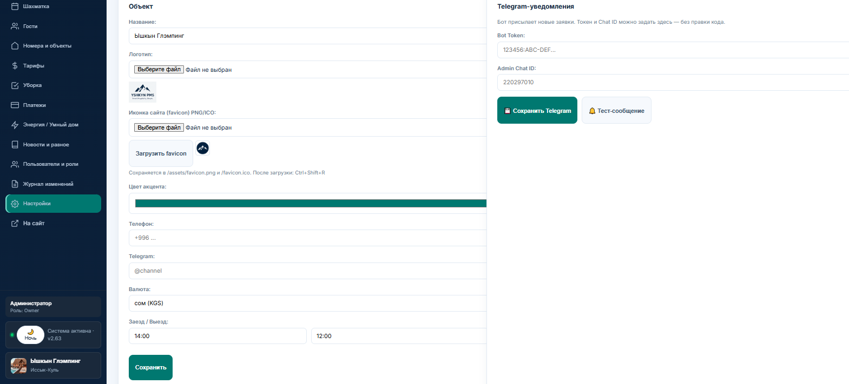Open the Администратор profile card
The image size is (849, 384).
coord(53,307)
